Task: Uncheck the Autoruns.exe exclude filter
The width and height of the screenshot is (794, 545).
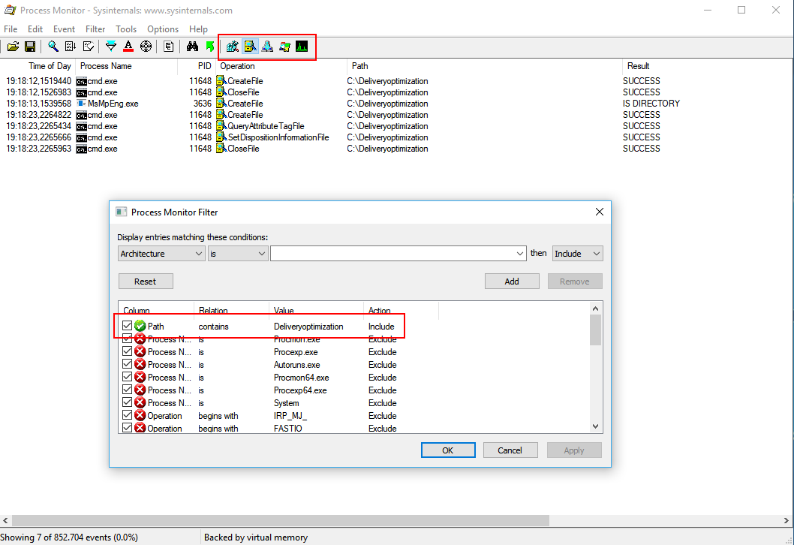Action: click(127, 364)
